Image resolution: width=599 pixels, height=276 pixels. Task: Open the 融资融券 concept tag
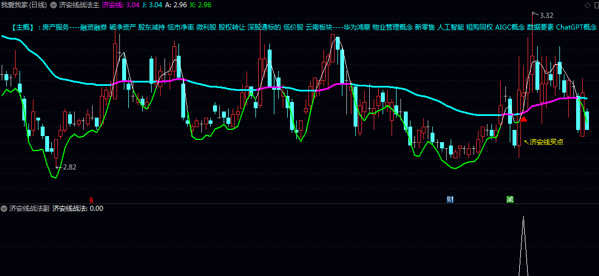point(94,27)
